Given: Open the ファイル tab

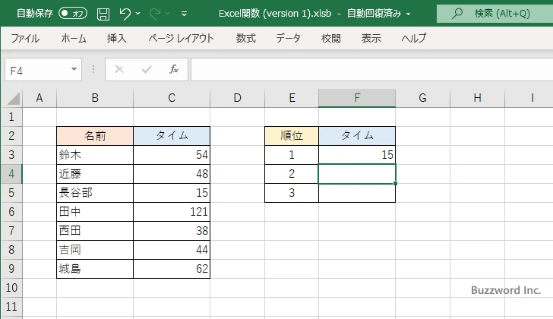Looking at the screenshot, I should coord(24,38).
